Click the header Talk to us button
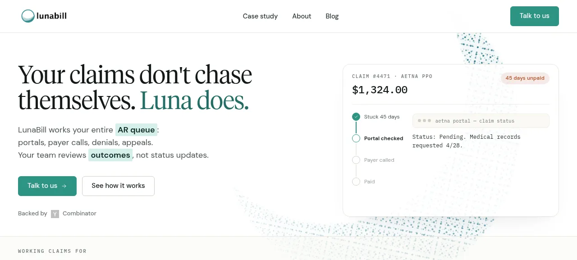Screen dimensions: 577x260 pyautogui.click(x=535, y=16)
